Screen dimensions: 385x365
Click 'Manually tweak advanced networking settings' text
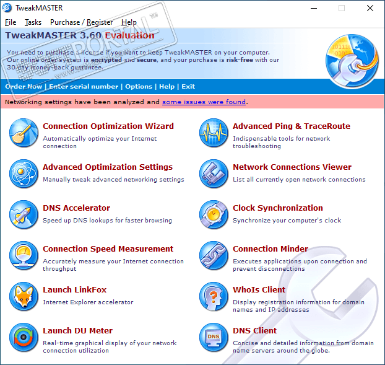(x=113, y=180)
